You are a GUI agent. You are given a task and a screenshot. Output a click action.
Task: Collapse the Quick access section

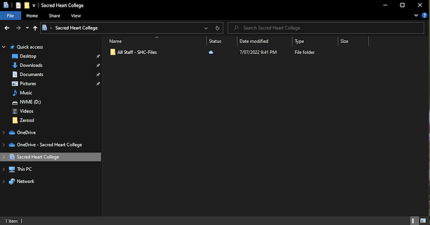4,47
